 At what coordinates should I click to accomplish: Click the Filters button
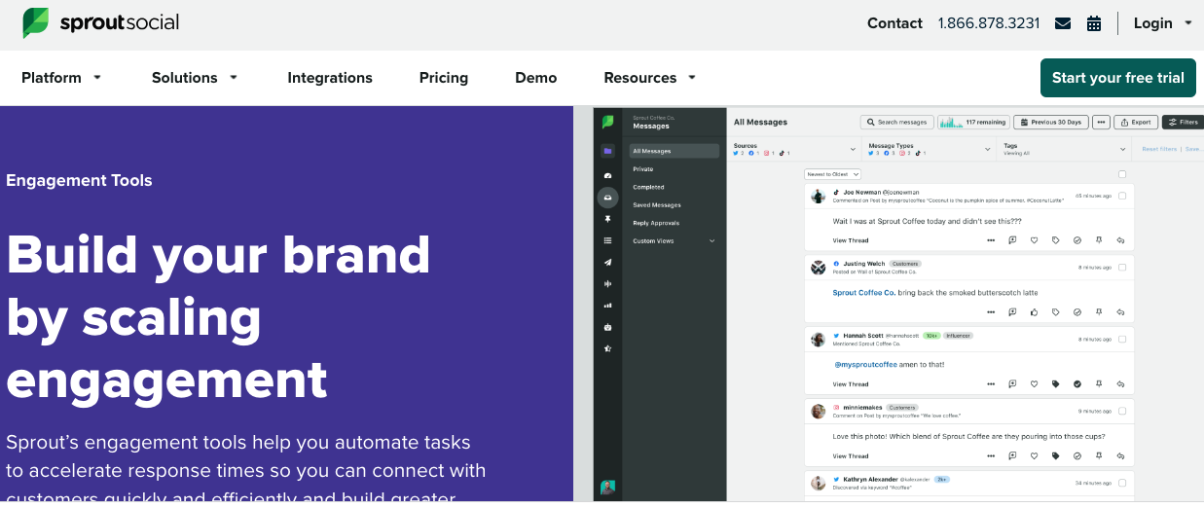click(x=1183, y=123)
